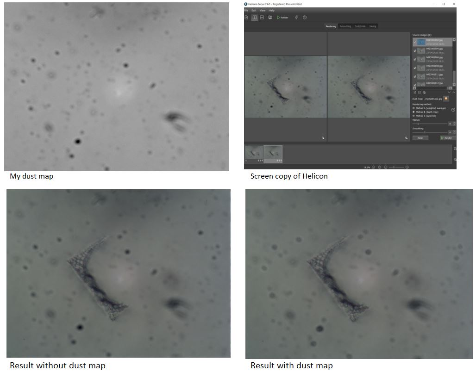Open help from the toolbar question-mark icon
The width and height of the screenshot is (476, 372).
pos(305,18)
